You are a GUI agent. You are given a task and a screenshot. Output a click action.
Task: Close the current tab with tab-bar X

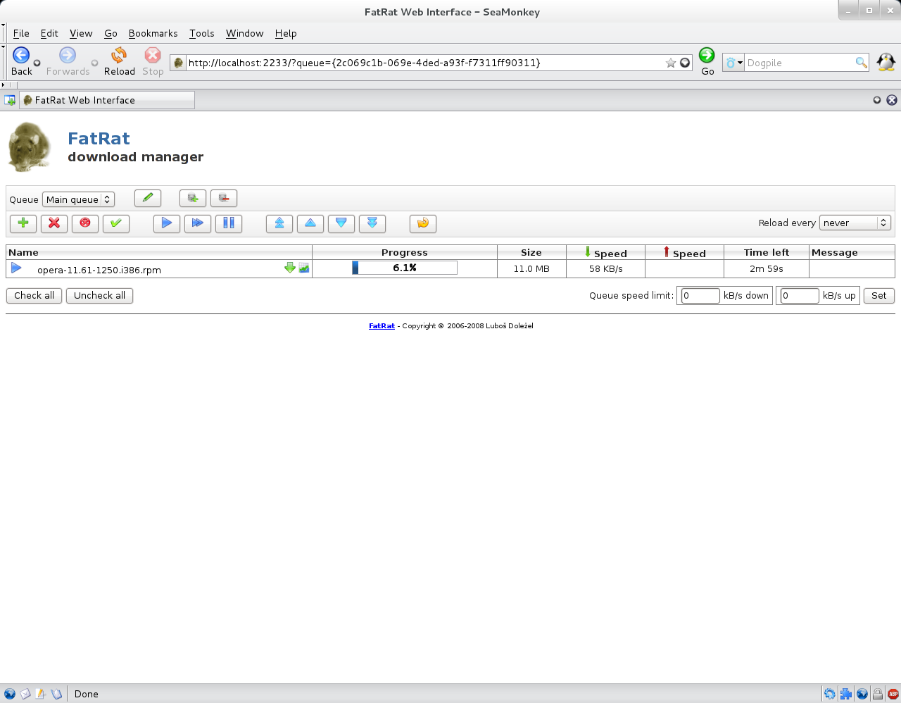892,100
